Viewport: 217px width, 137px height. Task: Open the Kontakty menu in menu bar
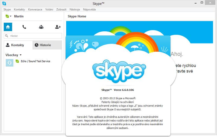(19, 9)
